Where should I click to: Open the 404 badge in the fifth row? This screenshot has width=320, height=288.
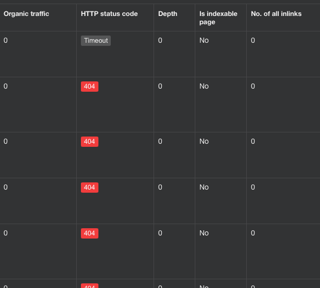tap(89, 233)
